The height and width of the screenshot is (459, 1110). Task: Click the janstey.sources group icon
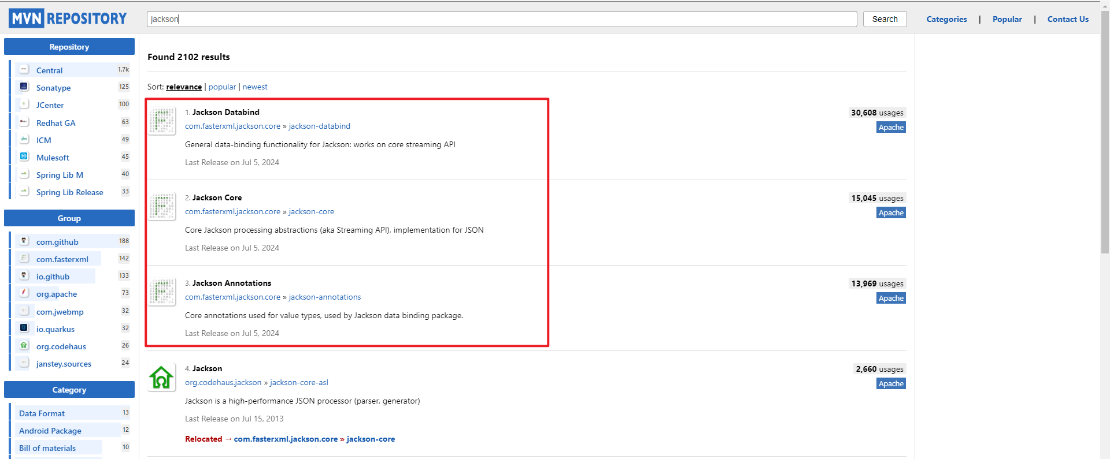click(24, 363)
